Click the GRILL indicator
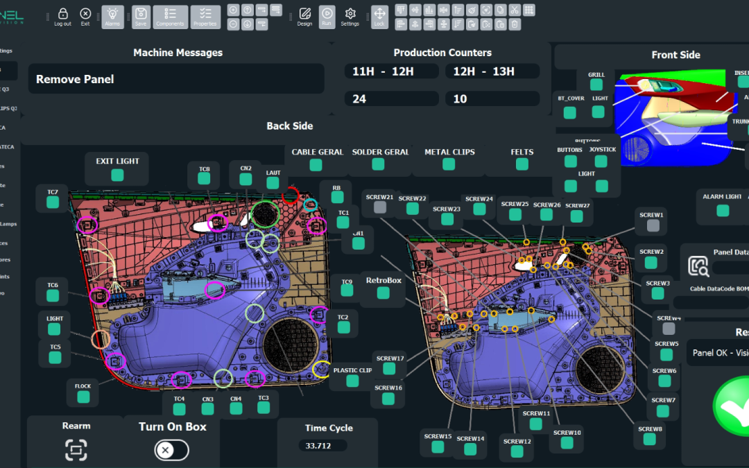 (x=596, y=85)
